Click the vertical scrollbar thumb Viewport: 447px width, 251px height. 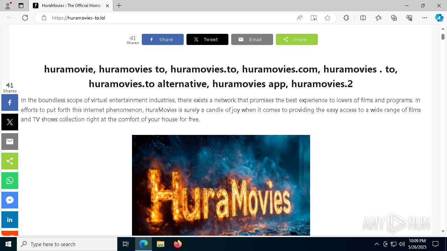pyautogui.click(x=443, y=37)
